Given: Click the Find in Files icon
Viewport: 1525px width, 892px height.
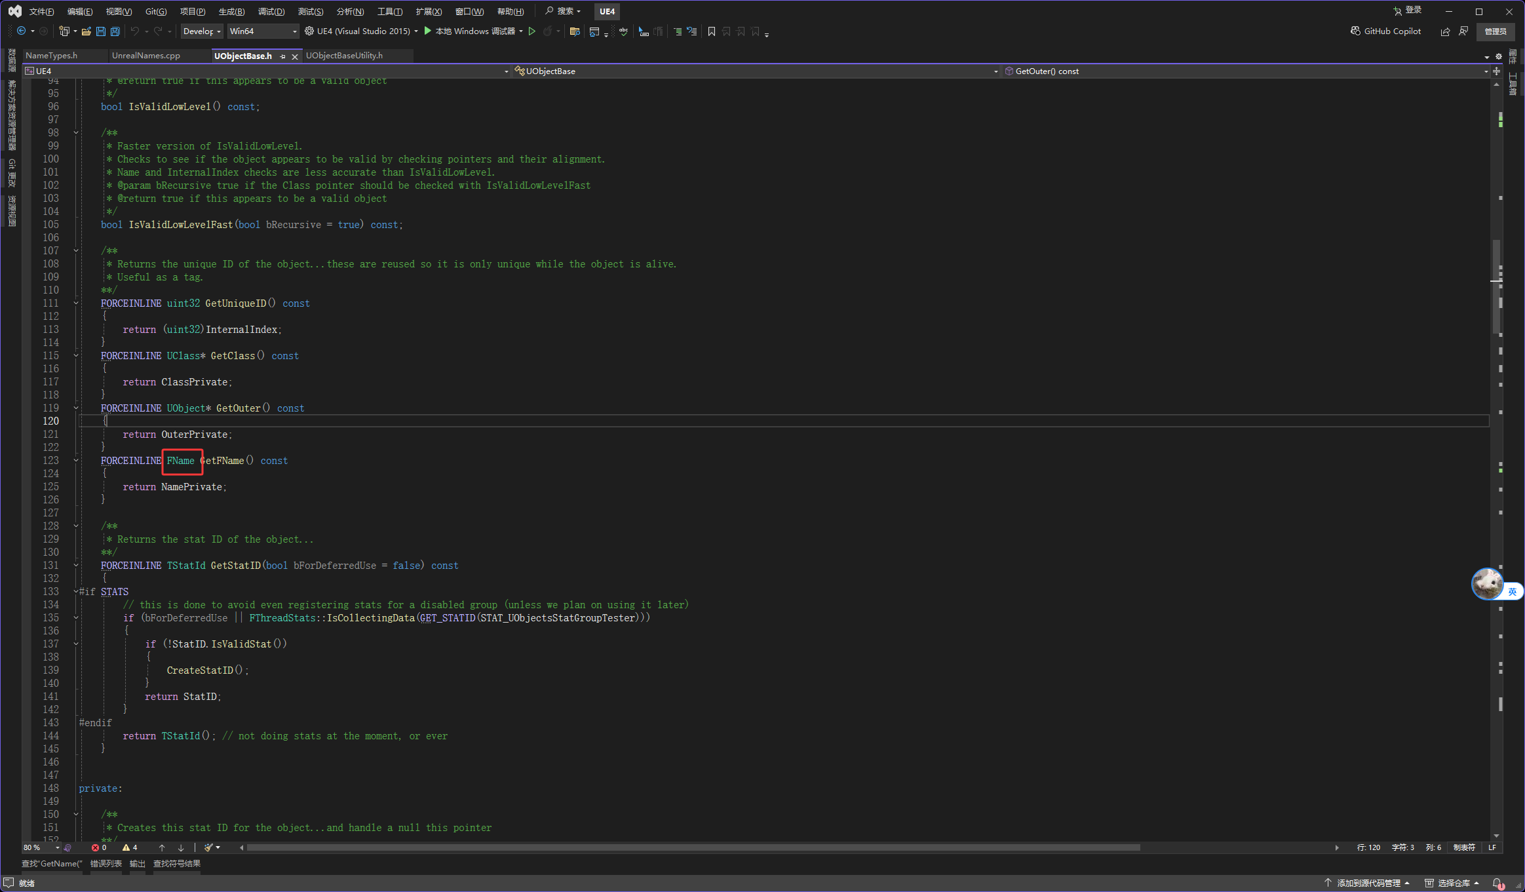Looking at the screenshot, I should [574, 31].
